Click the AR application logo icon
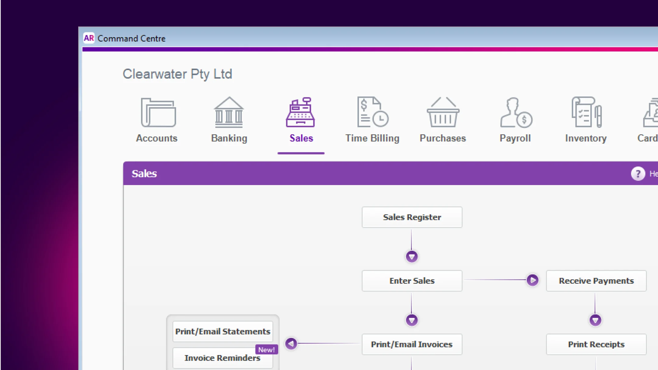This screenshot has height=370, width=658. pos(89,38)
